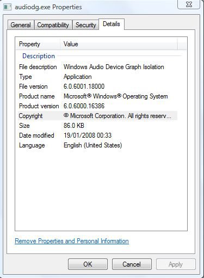Select the Description group heading

coord(39,56)
